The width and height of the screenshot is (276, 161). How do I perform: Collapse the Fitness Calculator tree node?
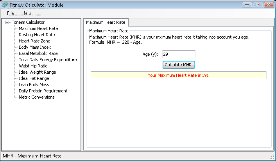pyautogui.click(x=7, y=23)
